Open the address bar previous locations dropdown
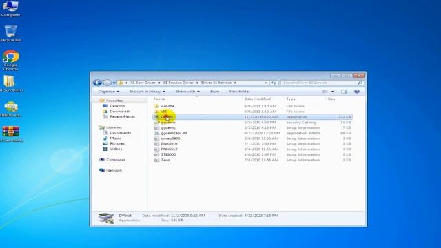Image resolution: width=441 pixels, height=248 pixels. coord(266,83)
